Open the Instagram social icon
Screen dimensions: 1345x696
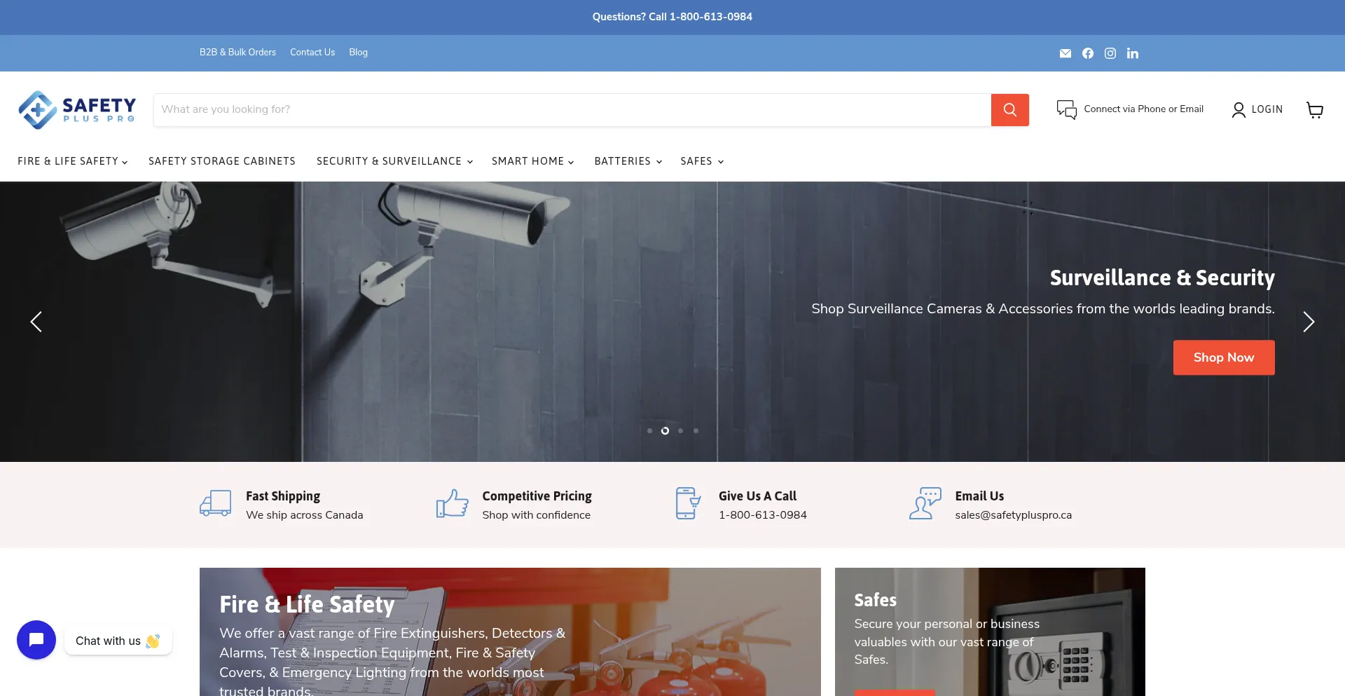pos(1110,53)
